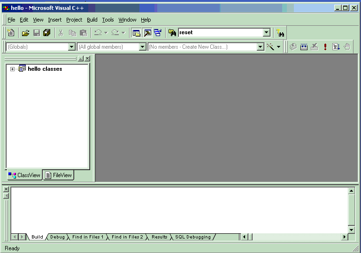Image resolution: width=361 pixels, height=253 pixels.
Task: Open the File menu
Action: pyautogui.click(x=11, y=20)
